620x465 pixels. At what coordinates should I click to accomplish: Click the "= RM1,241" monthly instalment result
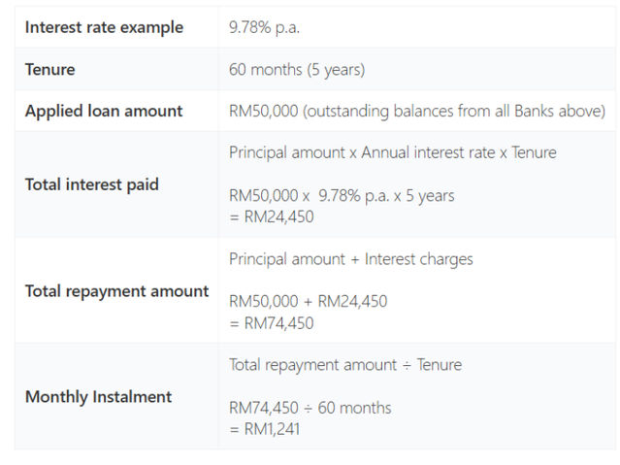[x=264, y=428]
